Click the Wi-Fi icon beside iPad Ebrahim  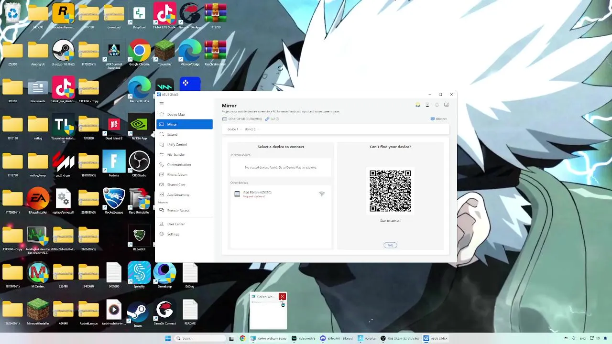[322, 194]
